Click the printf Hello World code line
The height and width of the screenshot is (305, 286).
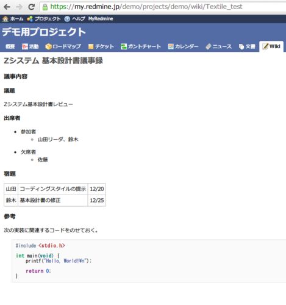(59, 261)
